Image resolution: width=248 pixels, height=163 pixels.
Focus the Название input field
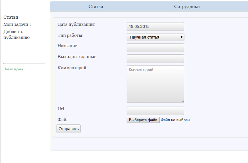click(155, 48)
